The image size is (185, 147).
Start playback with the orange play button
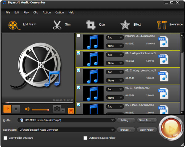pos(7,109)
